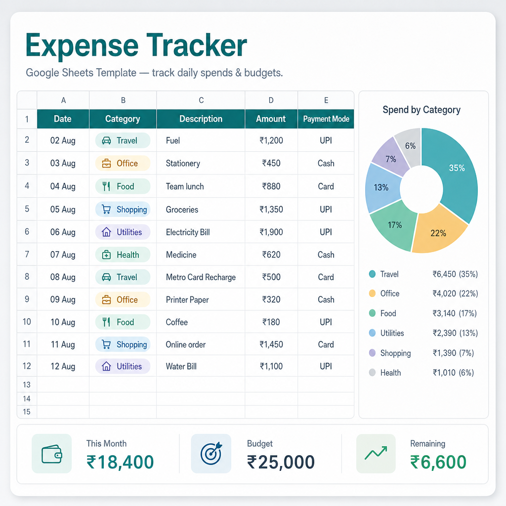The image size is (506, 506).
Task: Click the briefcase icon in Stationery row
Action: pyautogui.click(x=107, y=163)
